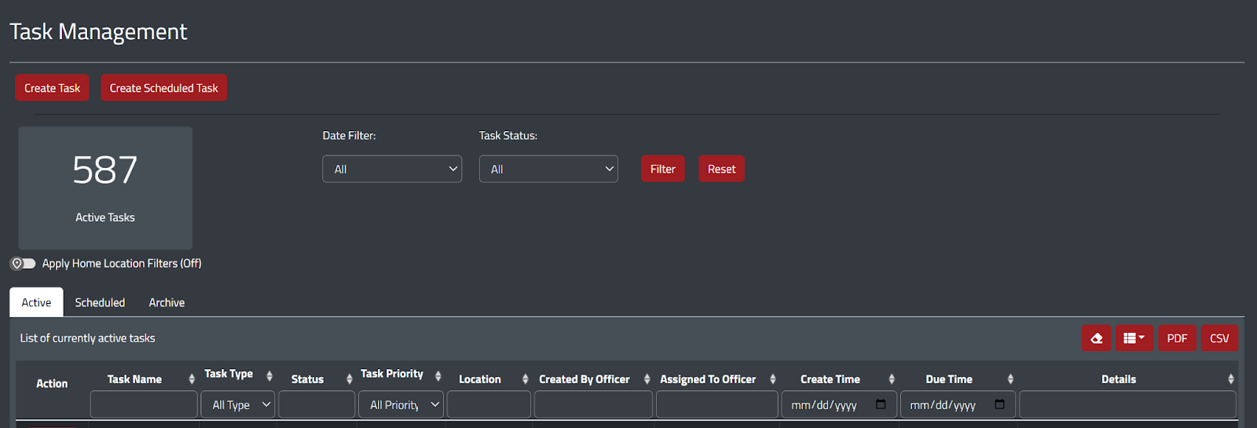Open calendar picker in Create Time filter
Screen dimensions: 1257x428
[881, 404]
